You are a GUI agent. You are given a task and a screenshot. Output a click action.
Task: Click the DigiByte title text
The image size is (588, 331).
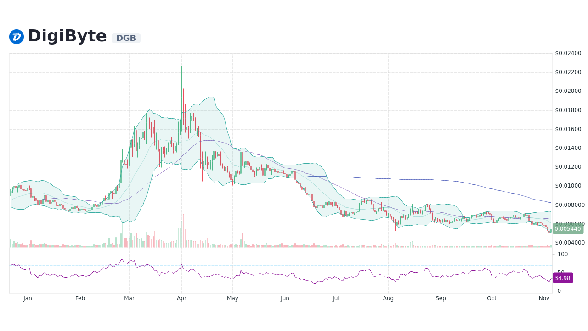67,36
